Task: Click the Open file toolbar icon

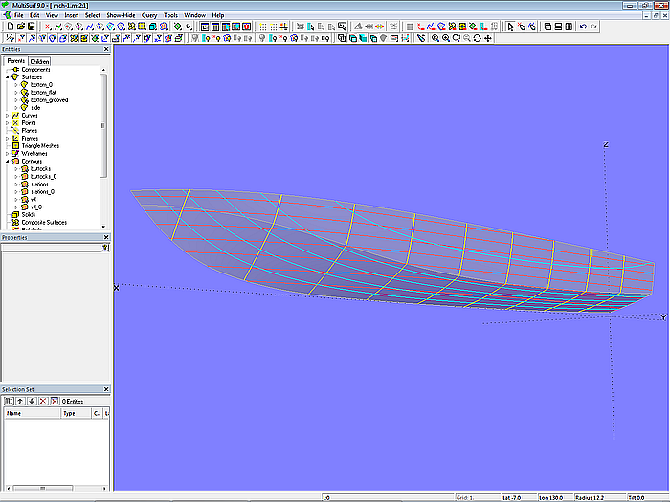Action: click(20, 27)
